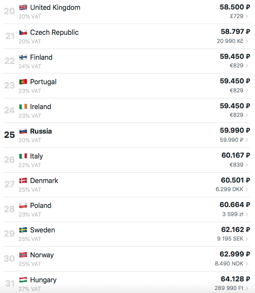
Task: Click the Russia flag icon
Action: [23, 131]
